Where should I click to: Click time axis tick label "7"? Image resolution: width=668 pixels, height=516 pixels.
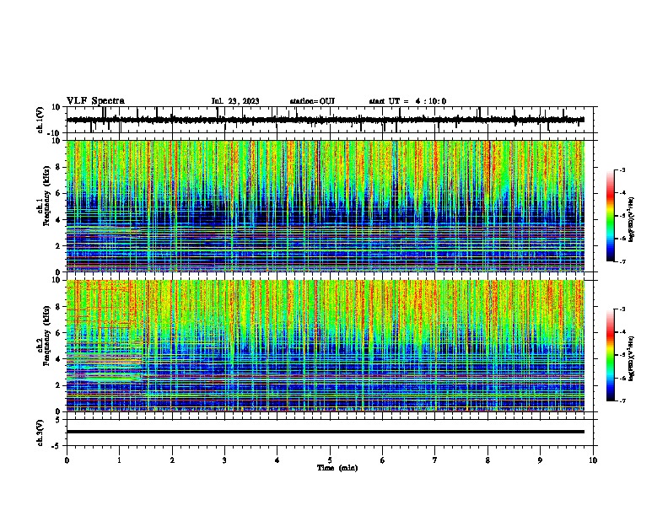pyautogui.click(x=435, y=460)
